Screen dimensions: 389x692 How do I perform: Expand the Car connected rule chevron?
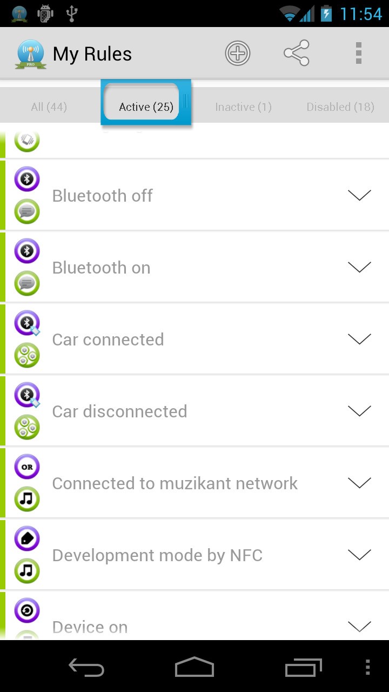point(359,339)
